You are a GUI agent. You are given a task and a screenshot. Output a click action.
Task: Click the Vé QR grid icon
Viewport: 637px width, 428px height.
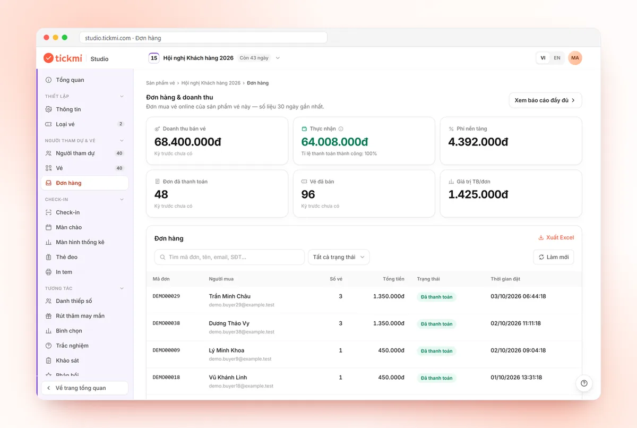point(49,168)
